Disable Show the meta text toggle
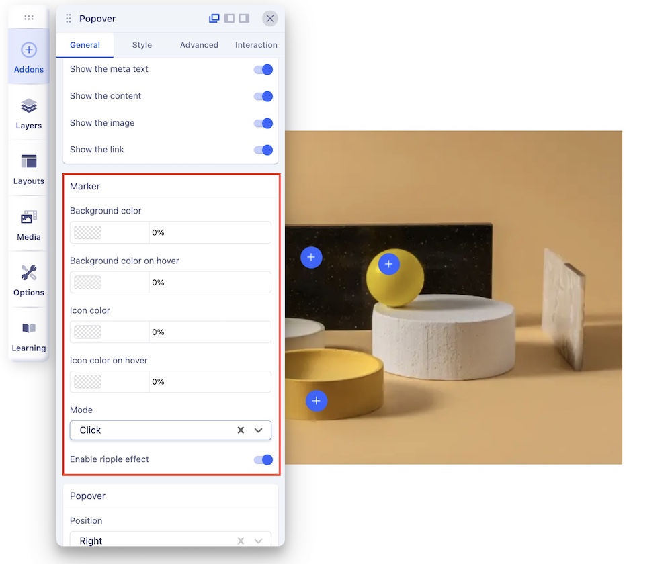The height and width of the screenshot is (564, 672). 263,69
